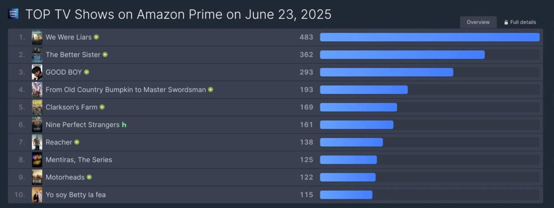Click the Hulu icon beside Nine Perfect Strangers
Image resolution: width=554 pixels, height=208 pixels.
[x=124, y=125]
